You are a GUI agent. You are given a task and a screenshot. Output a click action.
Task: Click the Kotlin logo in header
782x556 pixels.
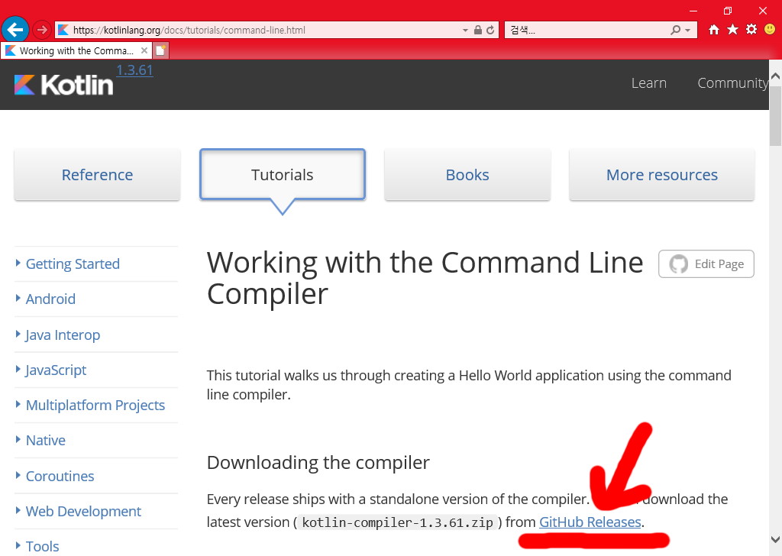pos(64,85)
